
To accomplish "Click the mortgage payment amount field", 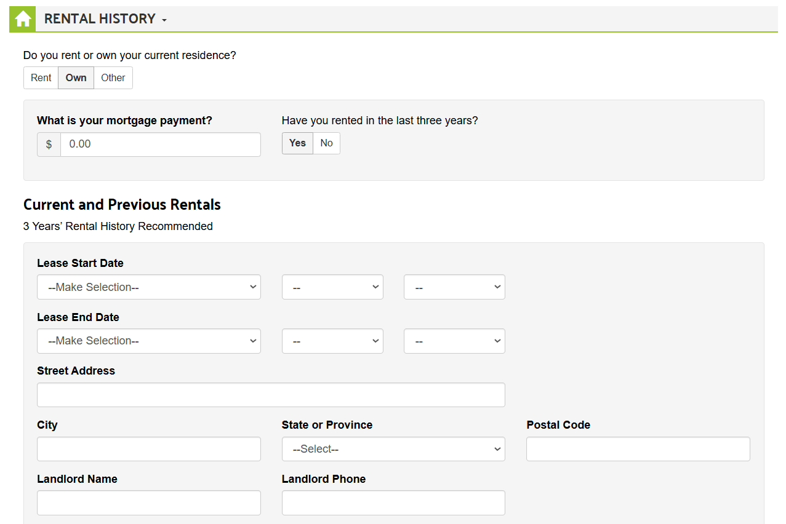I will (x=160, y=145).
